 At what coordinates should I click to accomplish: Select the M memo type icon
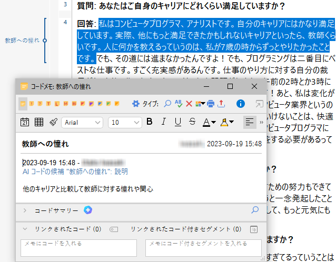pos(66,104)
